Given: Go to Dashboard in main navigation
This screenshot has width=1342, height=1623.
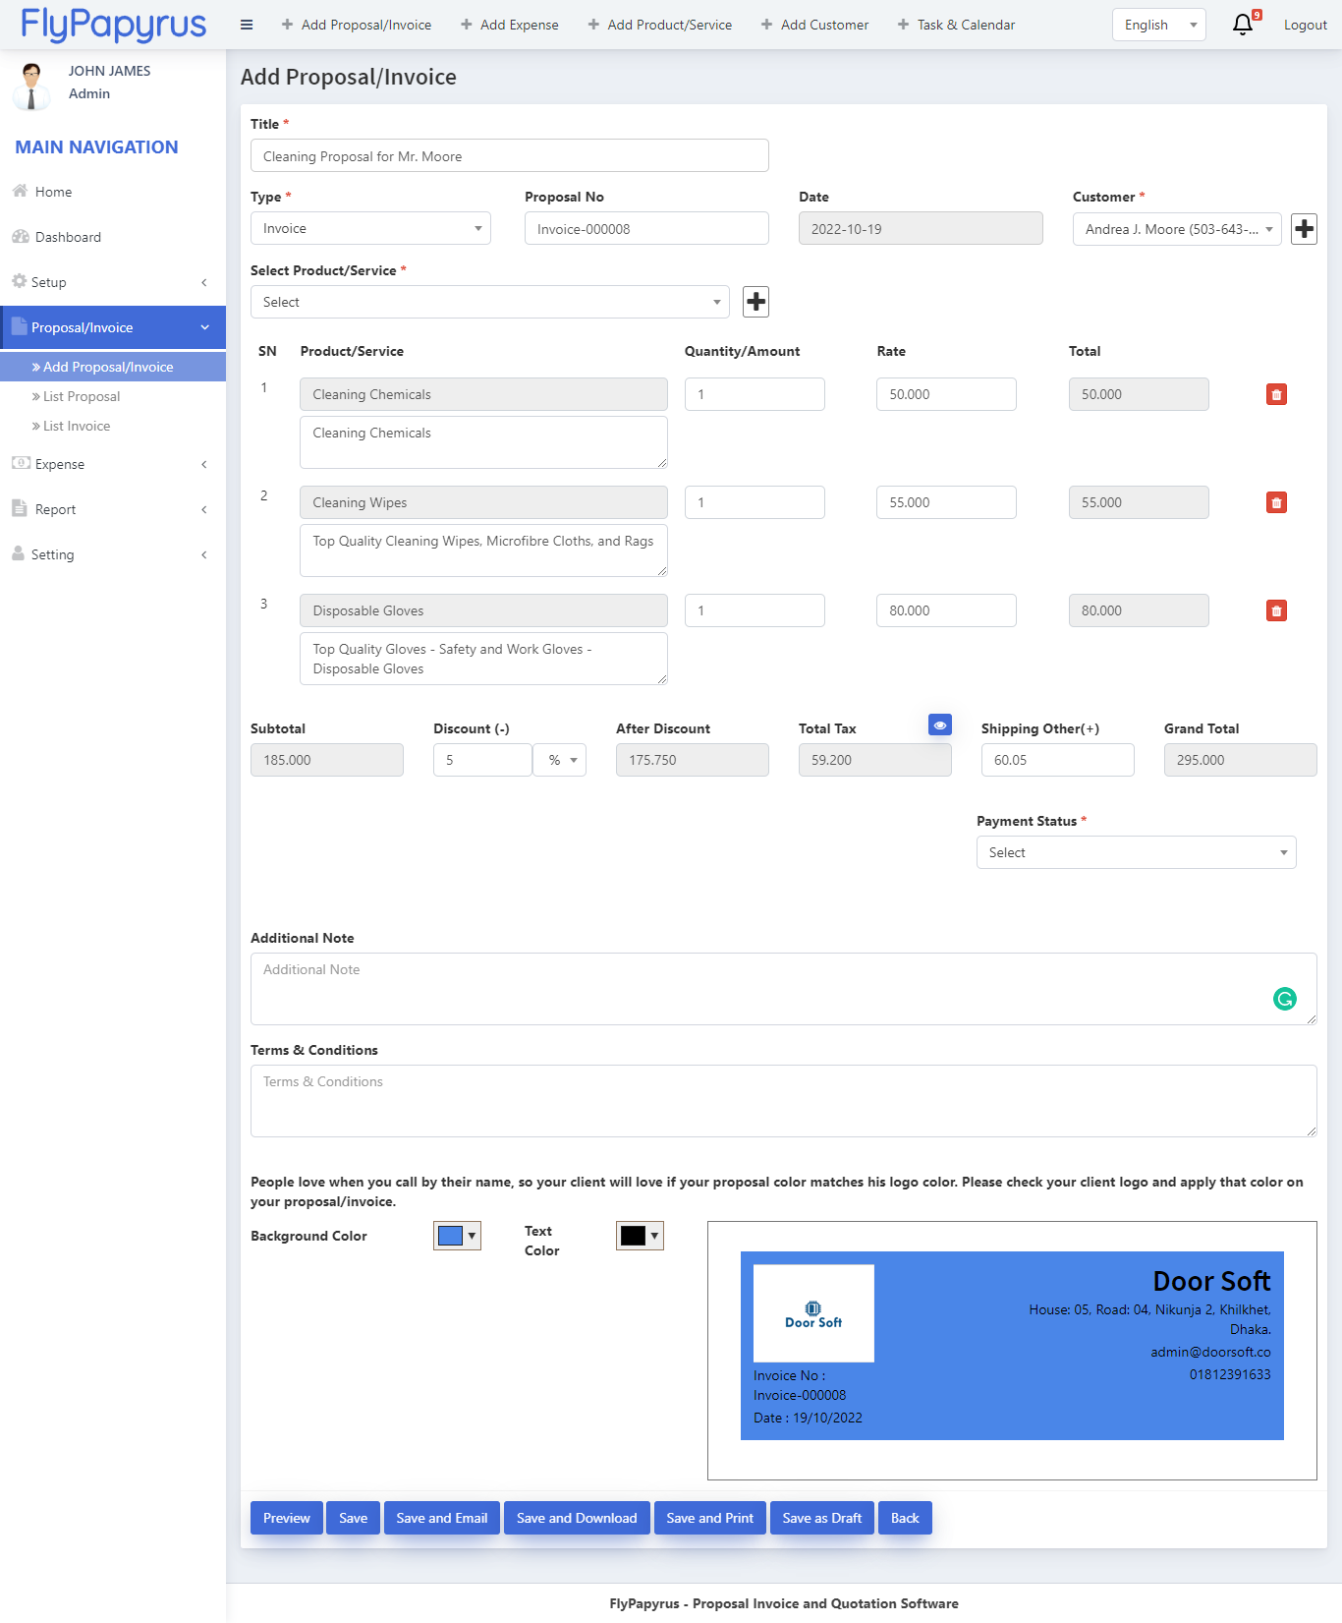Looking at the screenshot, I should pos(68,237).
